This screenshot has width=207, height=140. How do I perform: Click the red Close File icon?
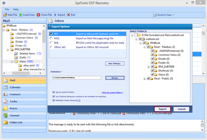click(38, 15)
